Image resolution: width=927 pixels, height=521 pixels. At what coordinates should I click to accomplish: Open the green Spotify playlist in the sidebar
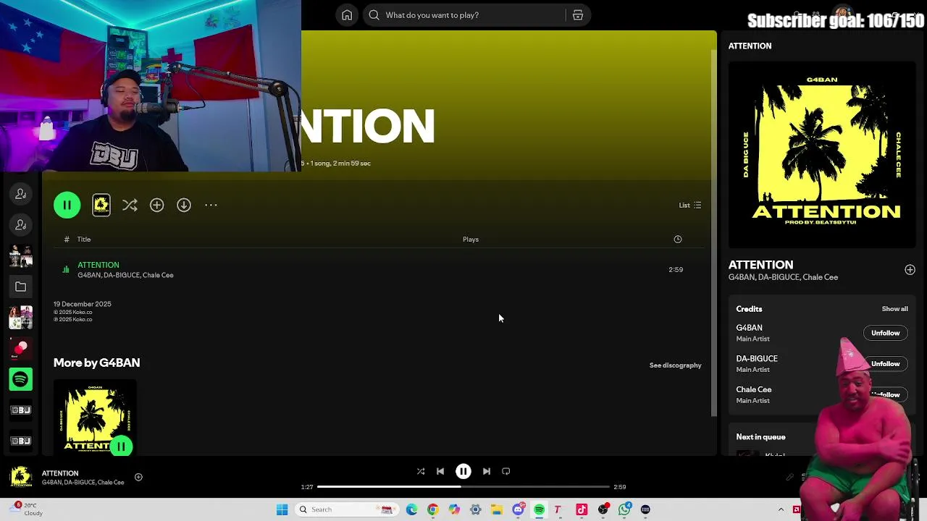pos(20,379)
